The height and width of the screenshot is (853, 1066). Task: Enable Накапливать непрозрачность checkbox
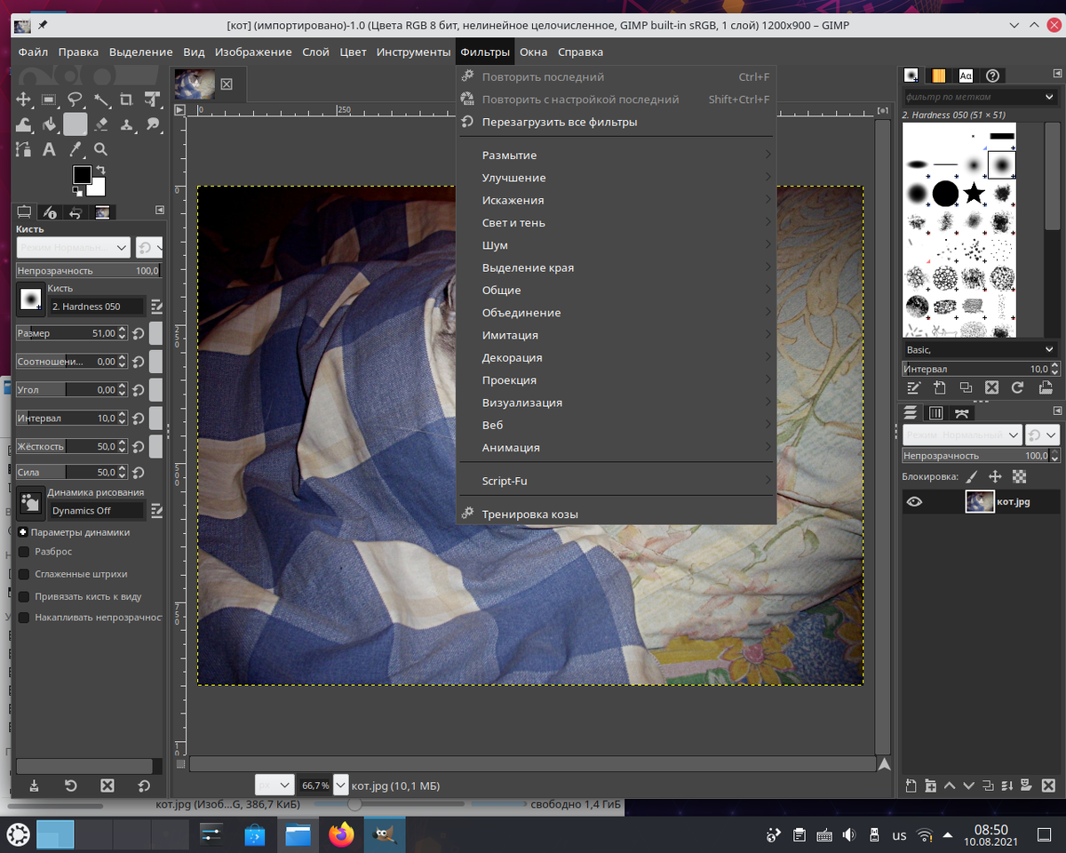click(24, 618)
